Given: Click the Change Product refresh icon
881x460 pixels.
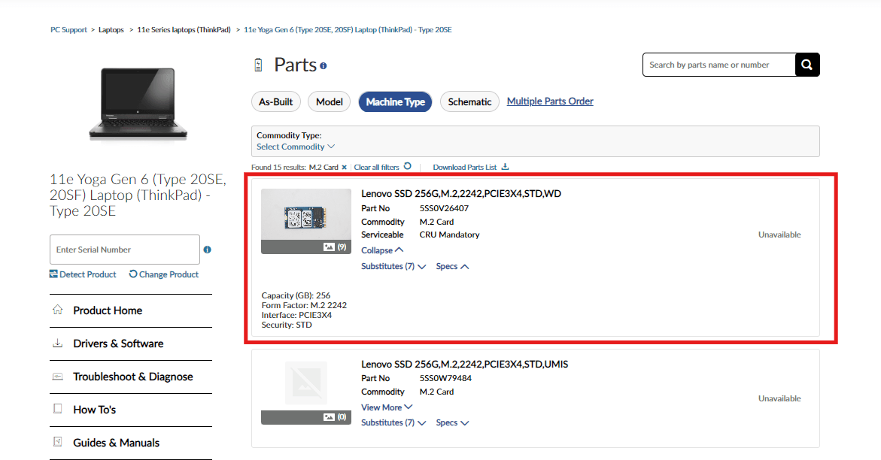Looking at the screenshot, I should click(133, 274).
